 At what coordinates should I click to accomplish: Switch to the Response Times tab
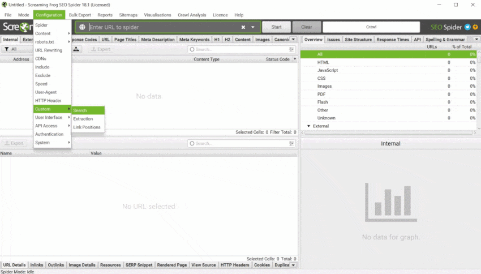tap(393, 40)
